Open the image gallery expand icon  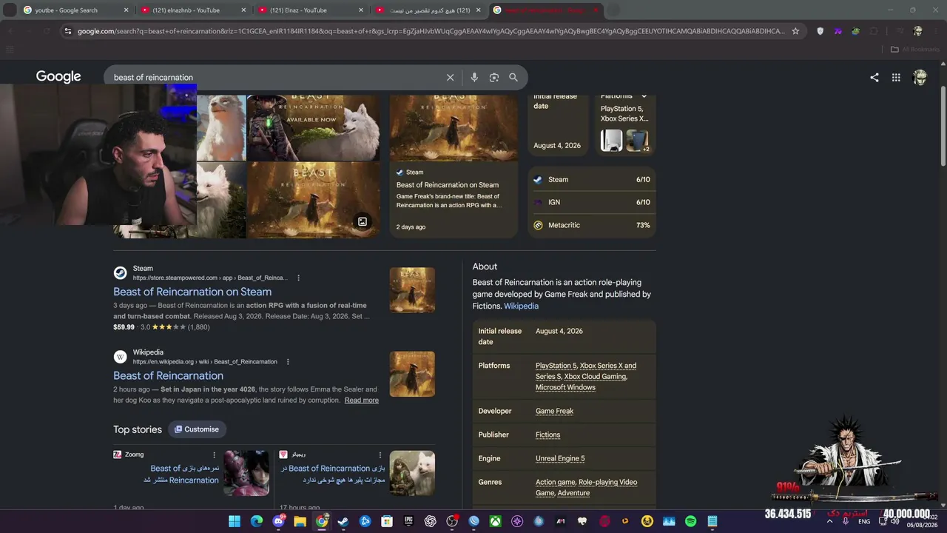(363, 221)
